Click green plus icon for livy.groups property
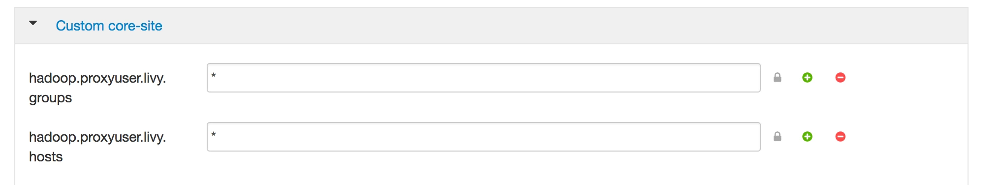1001x185 pixels. click(x=807, y=77)
